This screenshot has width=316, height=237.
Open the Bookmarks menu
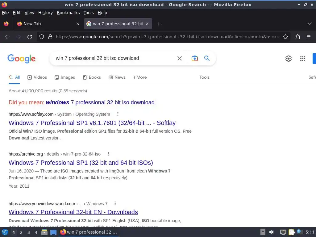68,13
